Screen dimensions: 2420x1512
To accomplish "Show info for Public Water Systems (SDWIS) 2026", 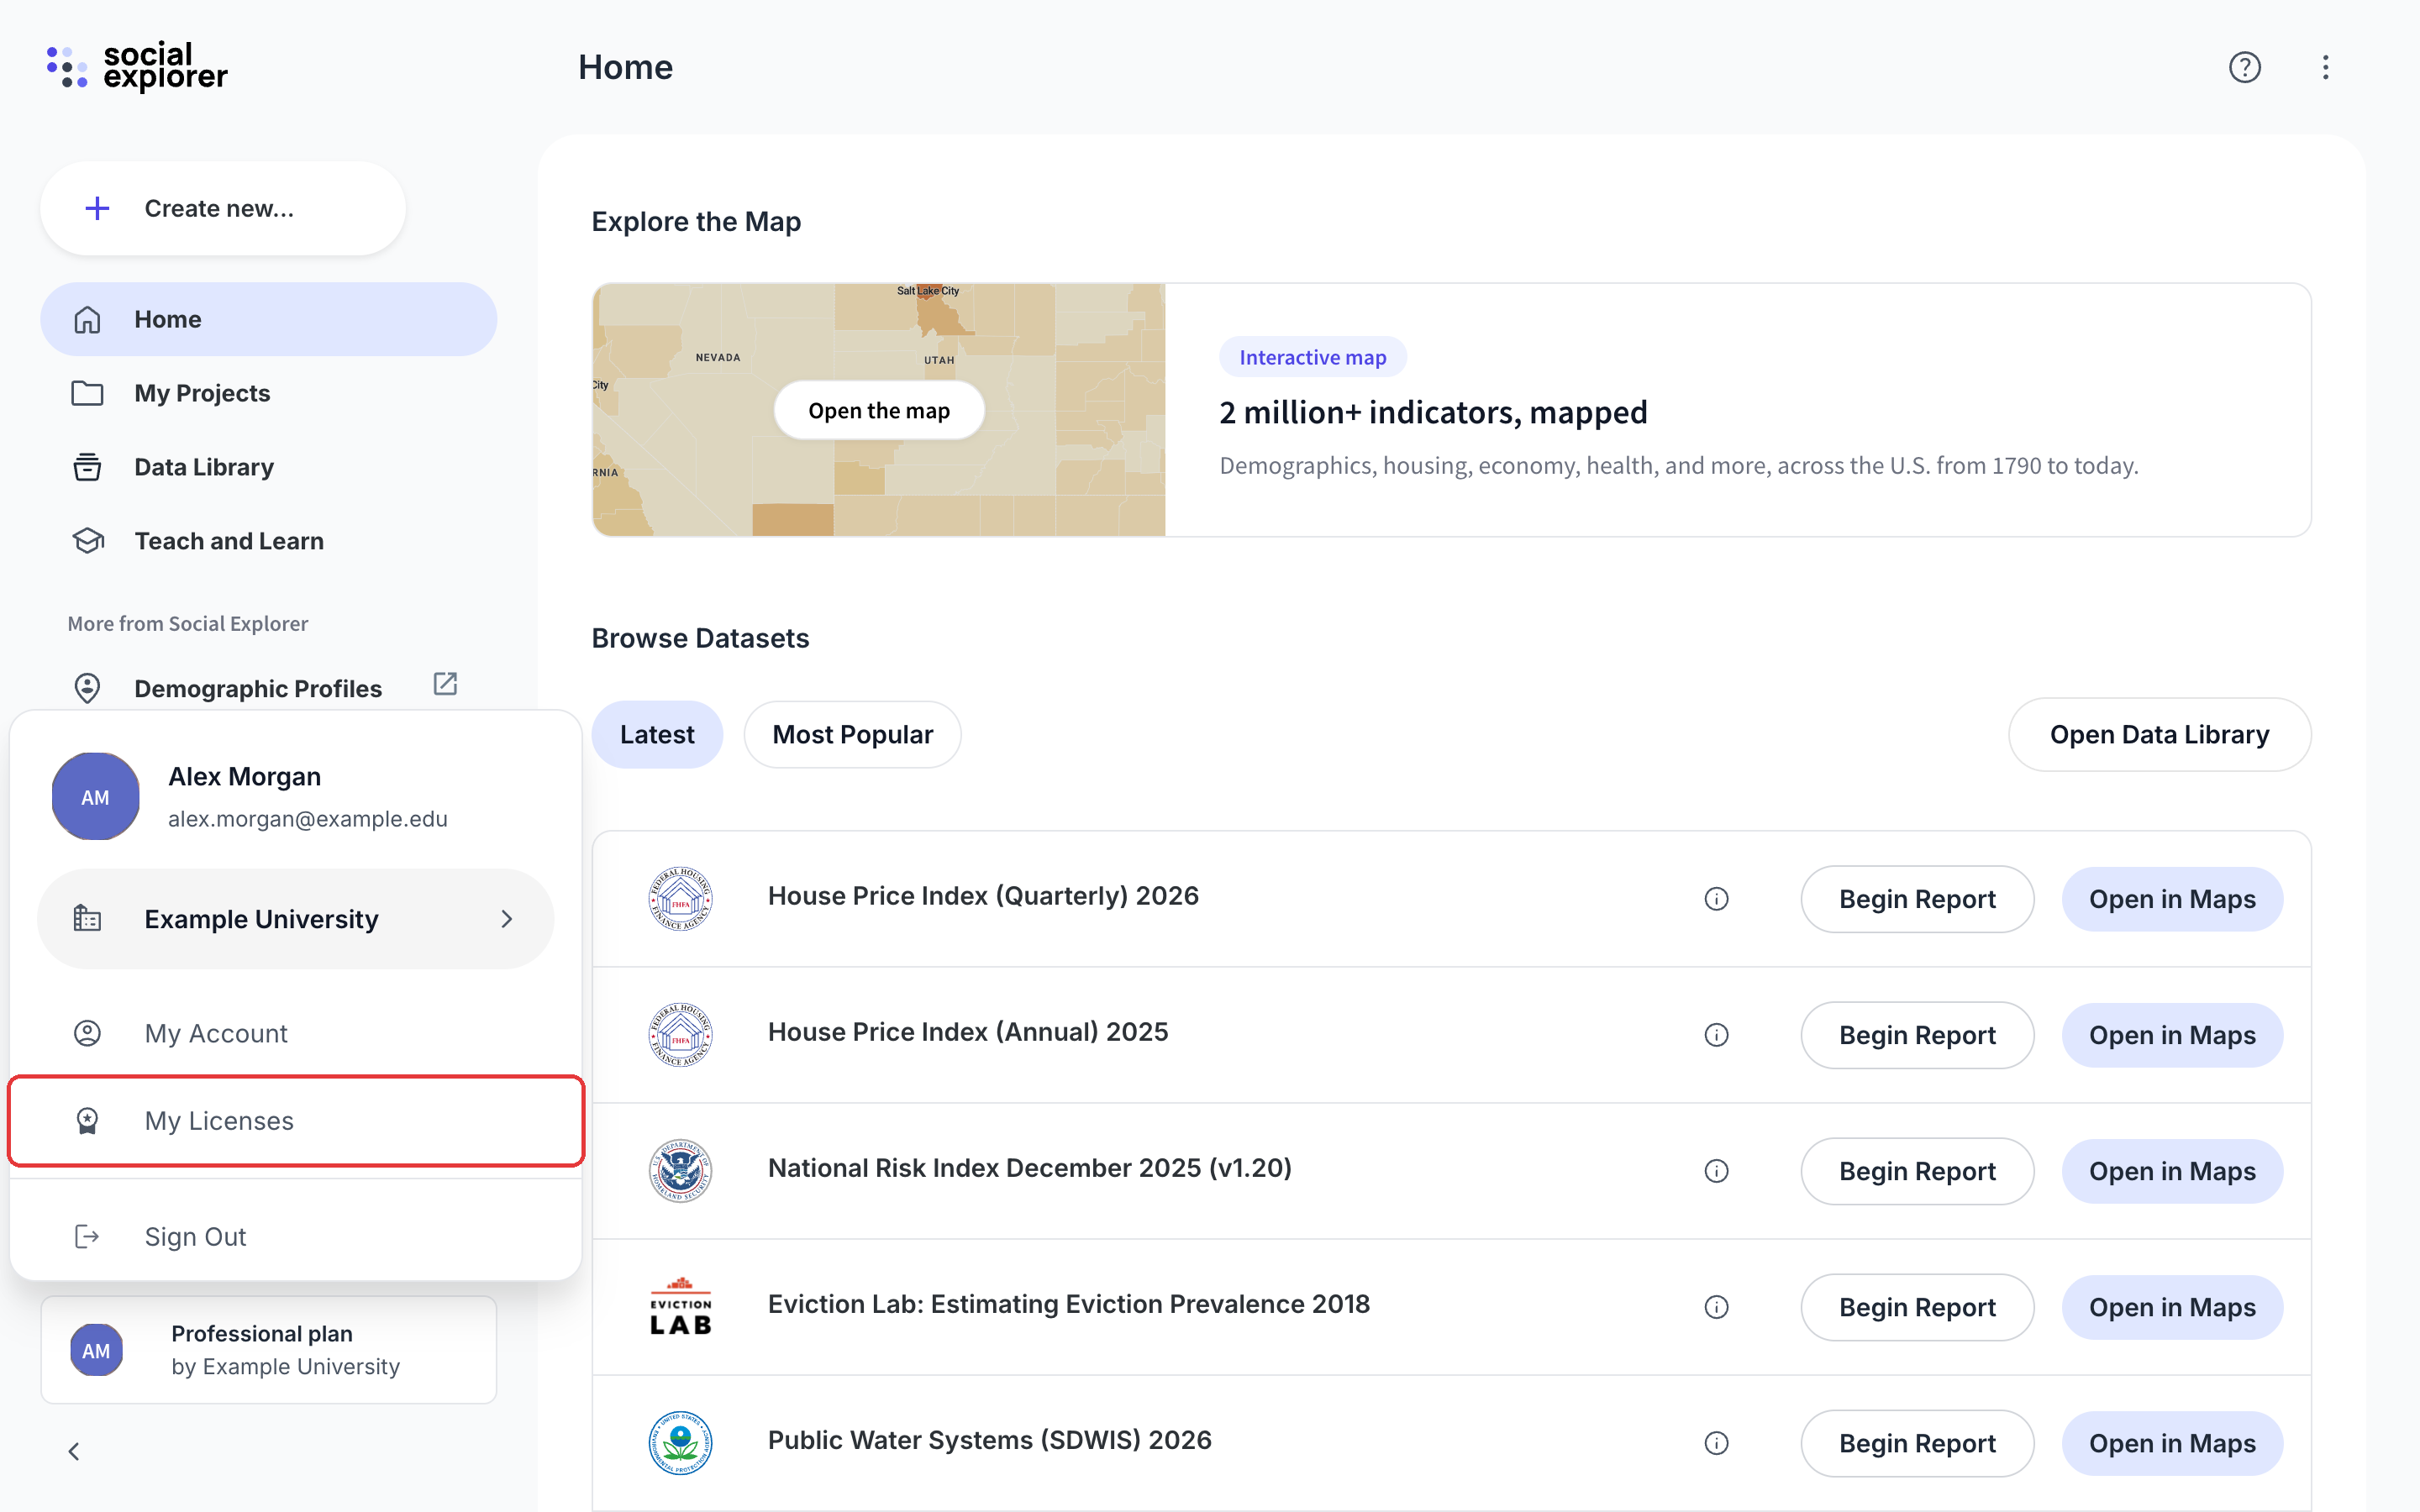I will point(1716,1443).
